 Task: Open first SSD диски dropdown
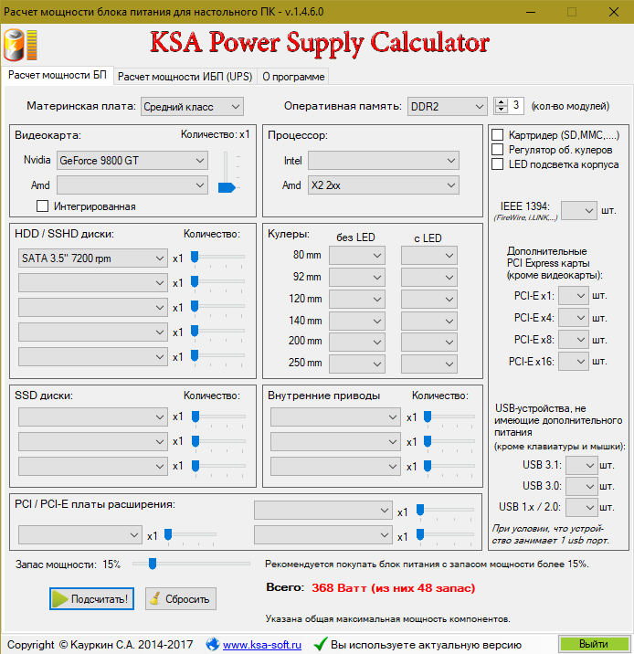pyautogui.click(x=92, y=417)
